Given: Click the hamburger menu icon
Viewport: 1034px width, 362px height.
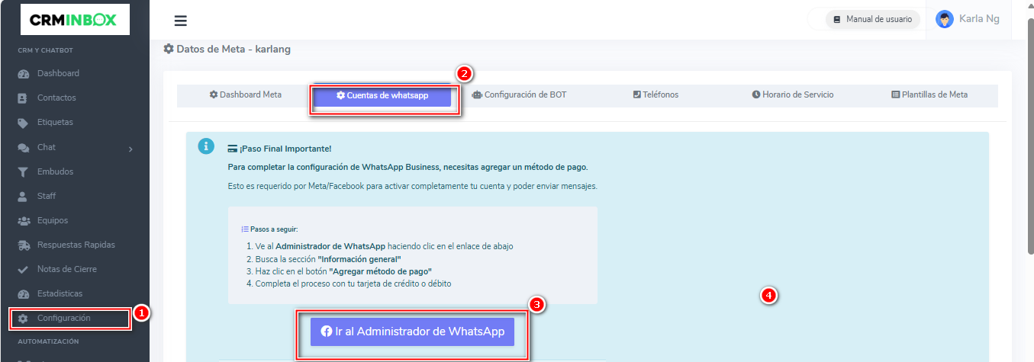Looking at the screenshot, I should click(181, 21).
